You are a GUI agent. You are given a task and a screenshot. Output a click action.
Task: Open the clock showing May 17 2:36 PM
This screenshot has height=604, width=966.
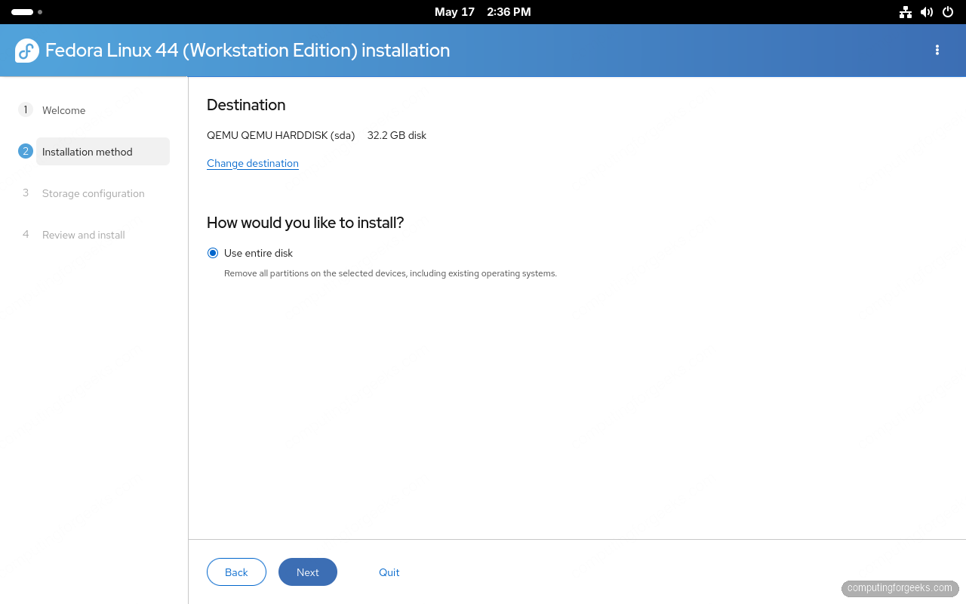click(x=483, y=12)
